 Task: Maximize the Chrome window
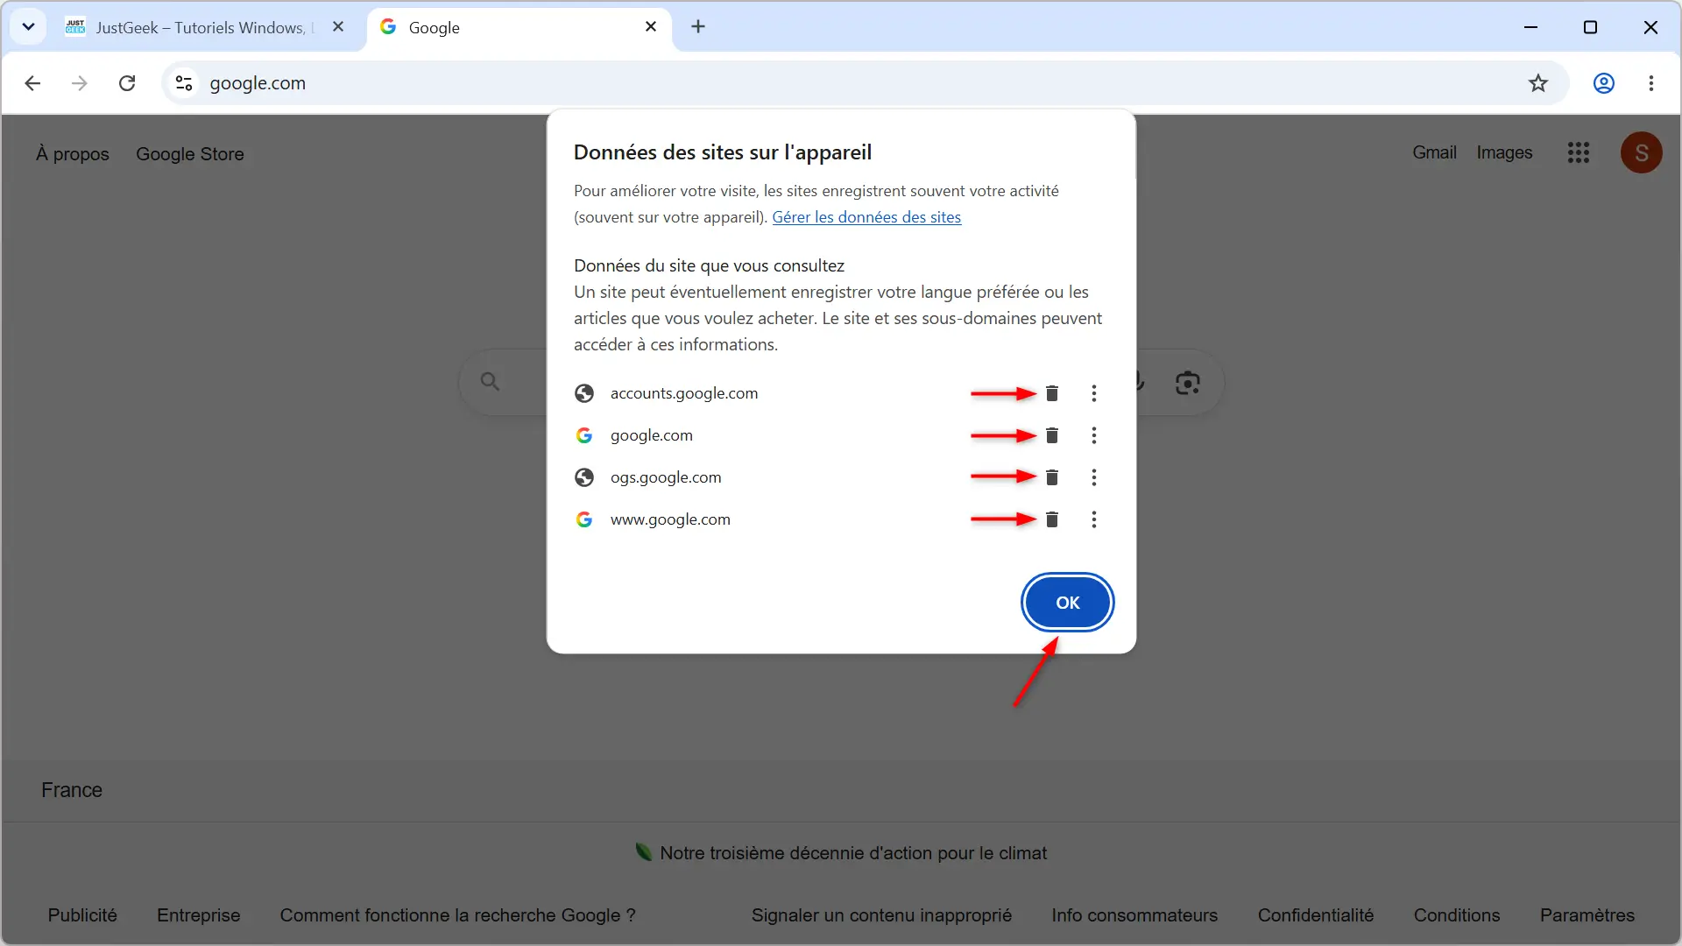click(1591, 27)
